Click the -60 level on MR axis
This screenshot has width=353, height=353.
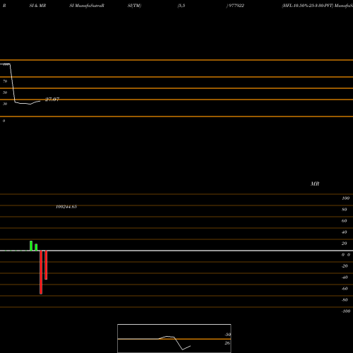345,289
